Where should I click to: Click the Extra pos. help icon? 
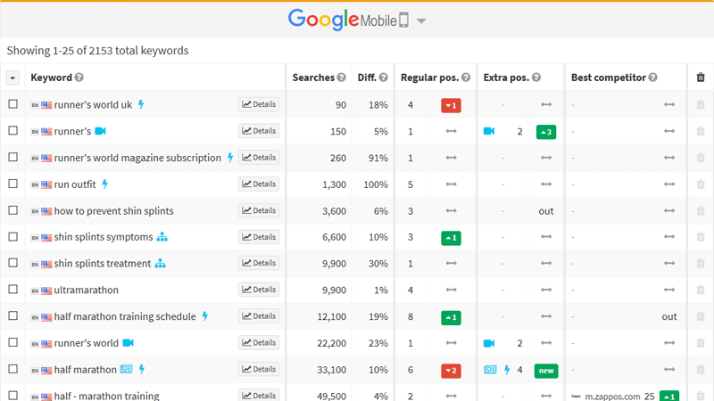536,78
